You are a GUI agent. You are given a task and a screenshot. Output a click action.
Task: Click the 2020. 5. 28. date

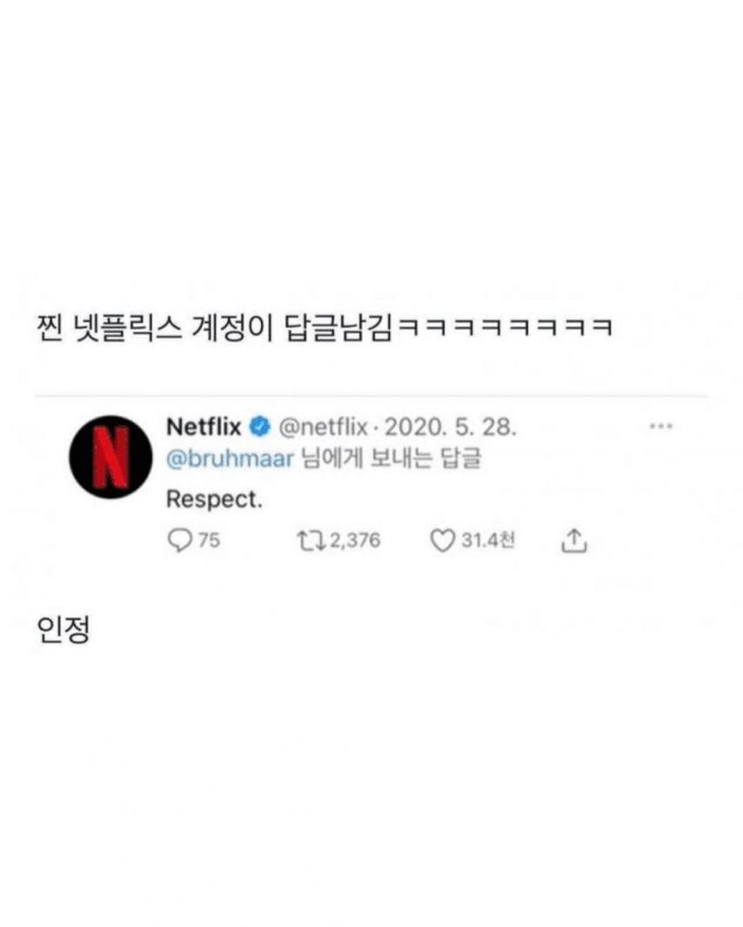(x=451, y=427)
